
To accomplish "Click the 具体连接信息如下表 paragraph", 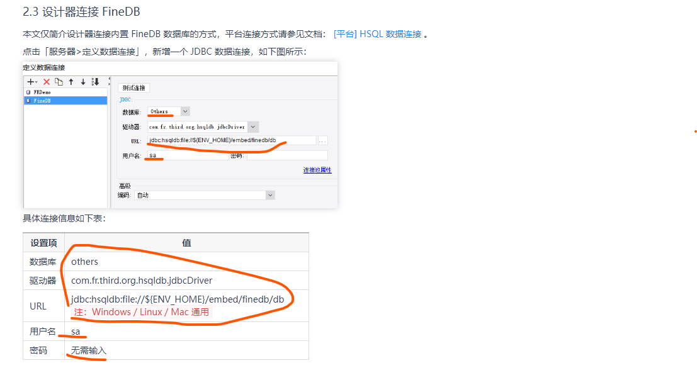I will click(x=64, y=218).
